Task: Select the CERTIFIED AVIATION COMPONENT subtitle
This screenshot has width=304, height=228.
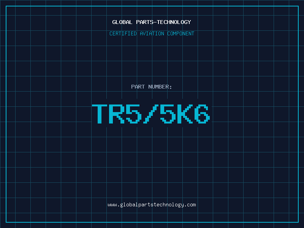Action: pos(152,33)
